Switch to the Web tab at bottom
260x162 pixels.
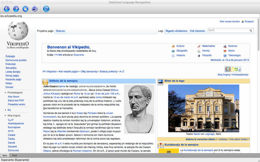pyautogui.click(x=5, y=156)
